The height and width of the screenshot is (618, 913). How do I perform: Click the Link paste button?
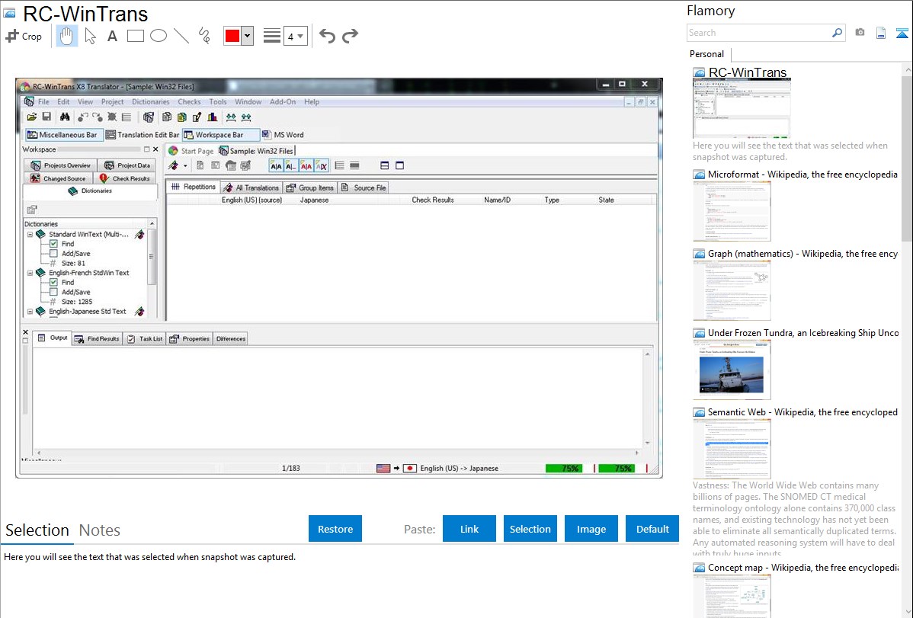(469, 529)
